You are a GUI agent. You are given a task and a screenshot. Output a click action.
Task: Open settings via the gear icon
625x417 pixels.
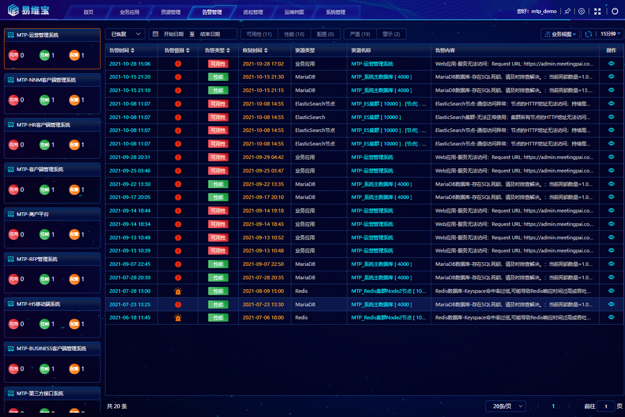[582, 11]
